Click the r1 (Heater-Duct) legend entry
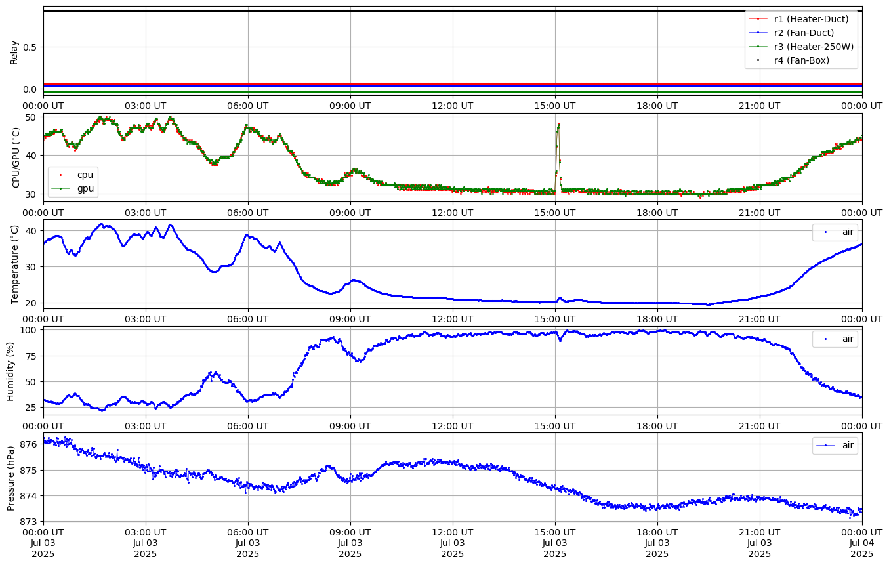The height and width of the screenshot is (565, 889). click(800, 19)
